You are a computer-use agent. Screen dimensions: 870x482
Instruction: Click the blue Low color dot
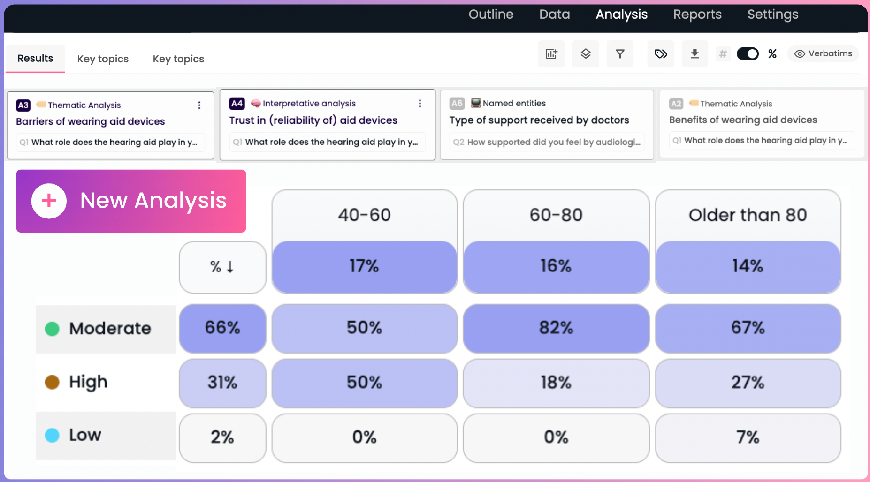pyautogui.click(x=52, y=436)
